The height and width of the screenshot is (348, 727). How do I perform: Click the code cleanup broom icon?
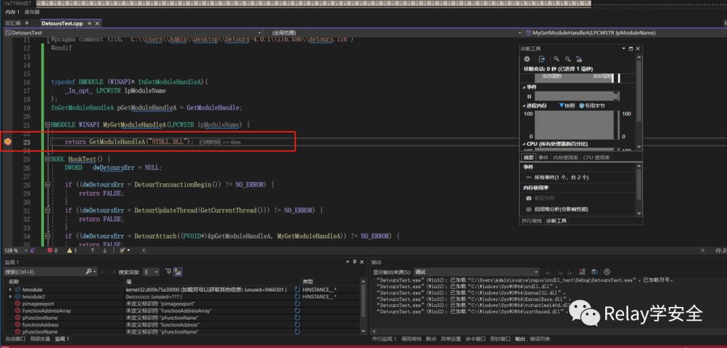[x=123, y=251]
